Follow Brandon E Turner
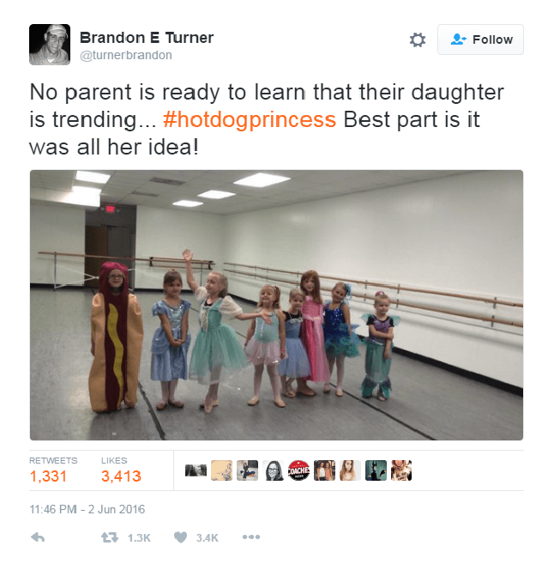 coord(480,39)
